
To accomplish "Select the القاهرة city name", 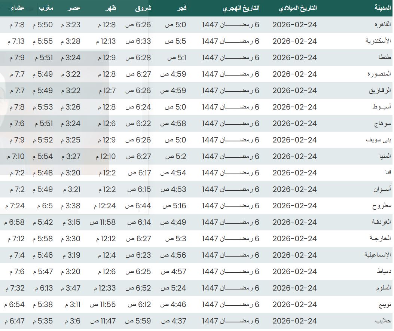I will coord(383,25).
